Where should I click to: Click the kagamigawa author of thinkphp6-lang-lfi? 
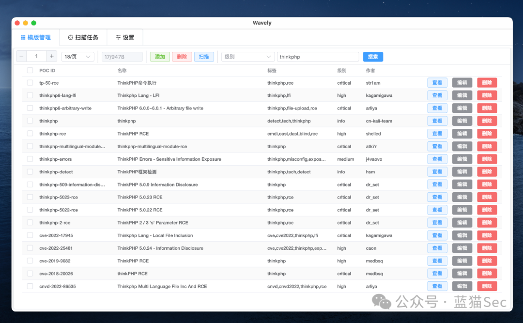click(x=379, y=95)
